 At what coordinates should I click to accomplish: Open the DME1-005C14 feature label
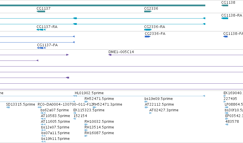pos(121,52)
